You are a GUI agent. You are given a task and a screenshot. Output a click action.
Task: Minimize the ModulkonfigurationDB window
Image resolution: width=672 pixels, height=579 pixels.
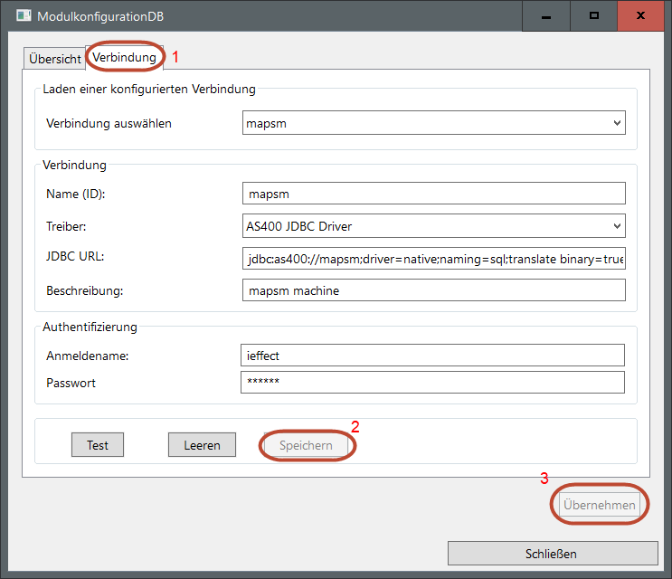pos(546,16)
